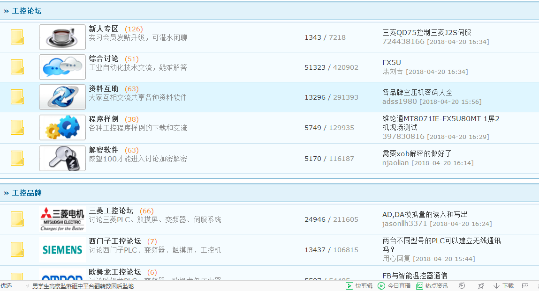539x291 pixels.
Task: Open 快剪辑 in the browser status bar
Action: 359,286
